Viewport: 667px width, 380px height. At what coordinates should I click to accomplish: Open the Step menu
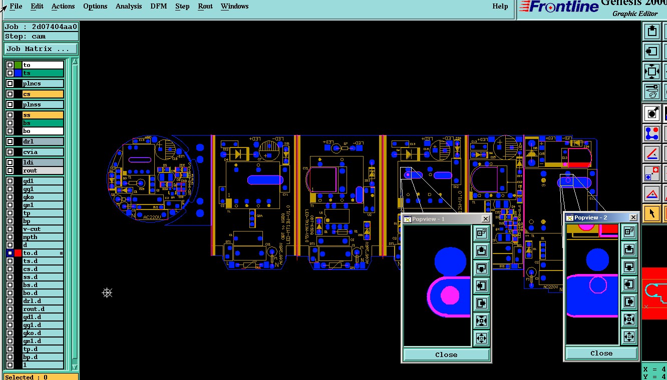click(182, 6)
